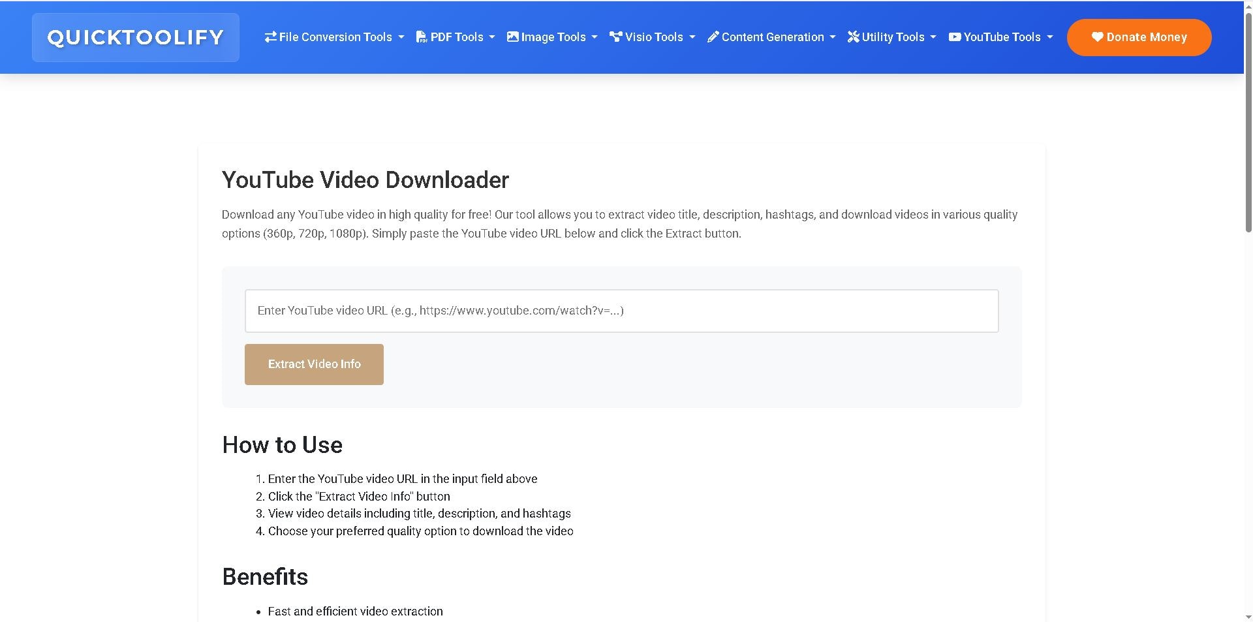Click the Content Generation pen icon
This screenshot has height=622, width=1253.
pyautogui.click(x=713, y=37)
